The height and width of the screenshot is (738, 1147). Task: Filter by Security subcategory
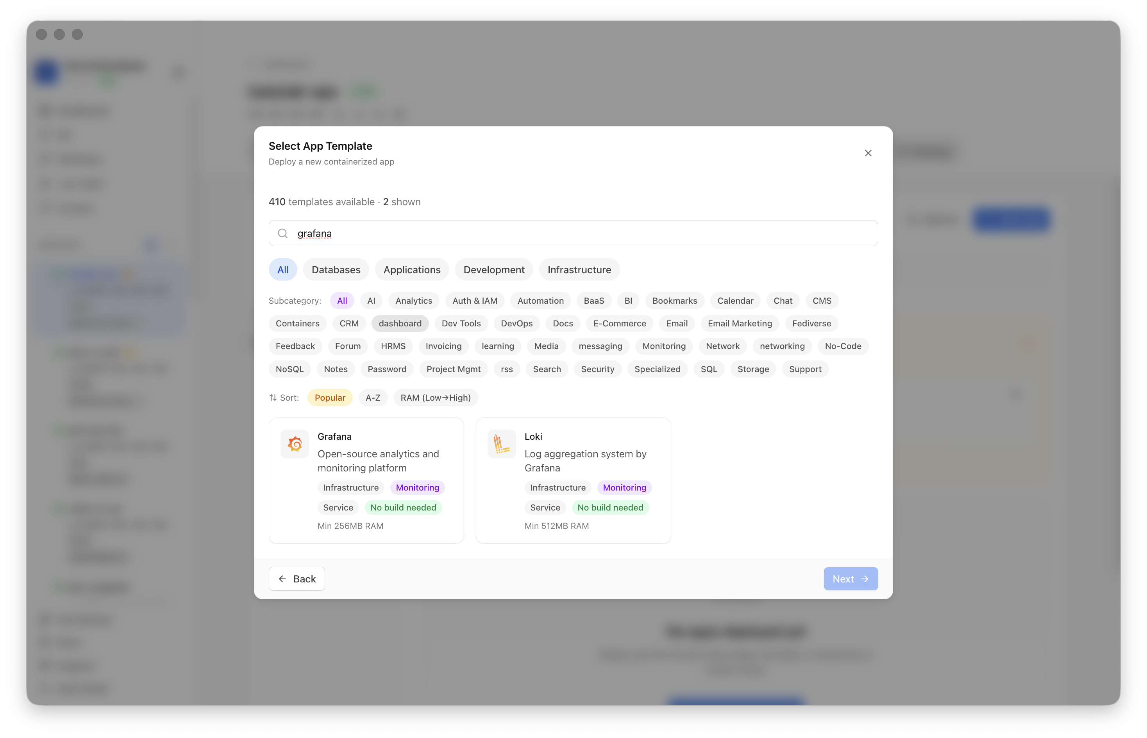coord(597,369)
